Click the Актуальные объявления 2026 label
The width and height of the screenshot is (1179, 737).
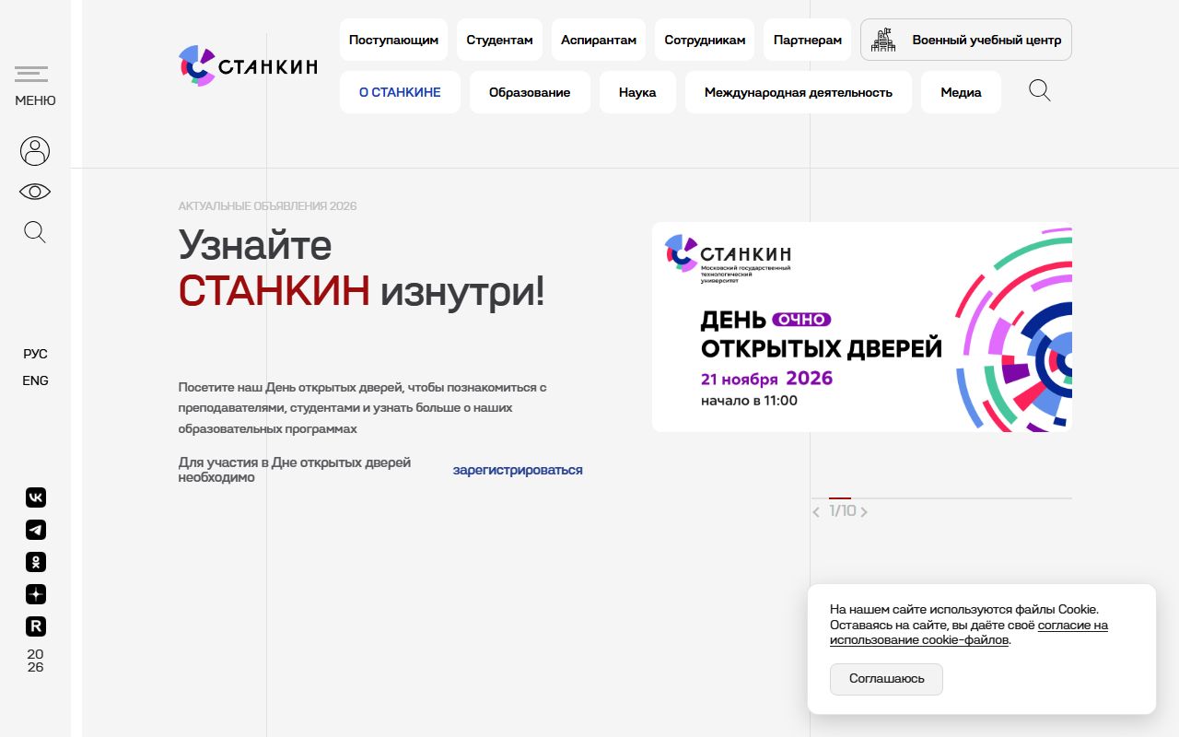click(x=267, y=205)
